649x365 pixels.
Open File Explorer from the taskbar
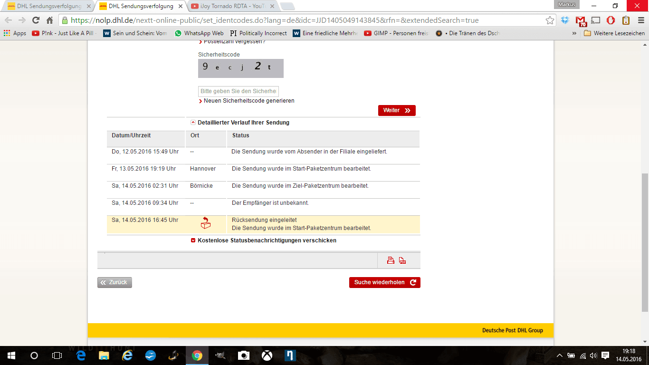(x=104, y=355)
